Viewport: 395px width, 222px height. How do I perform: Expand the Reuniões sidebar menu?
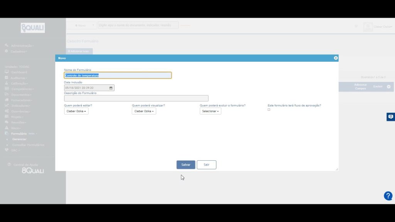19,122
